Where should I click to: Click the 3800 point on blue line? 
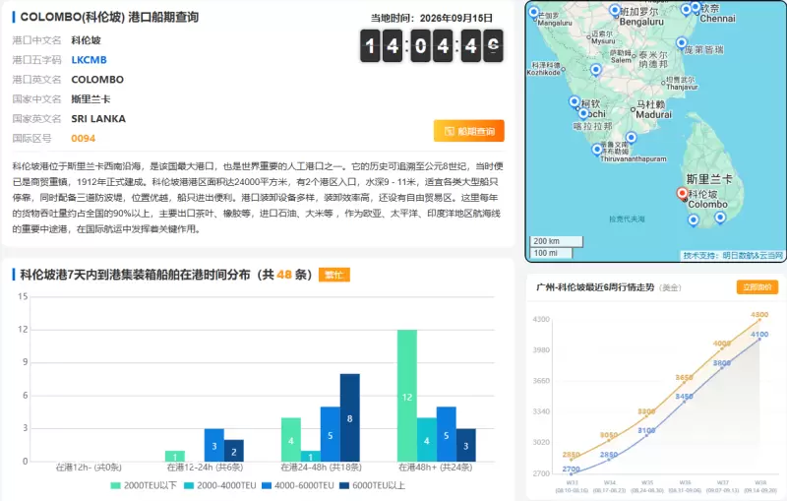[722, 368]
